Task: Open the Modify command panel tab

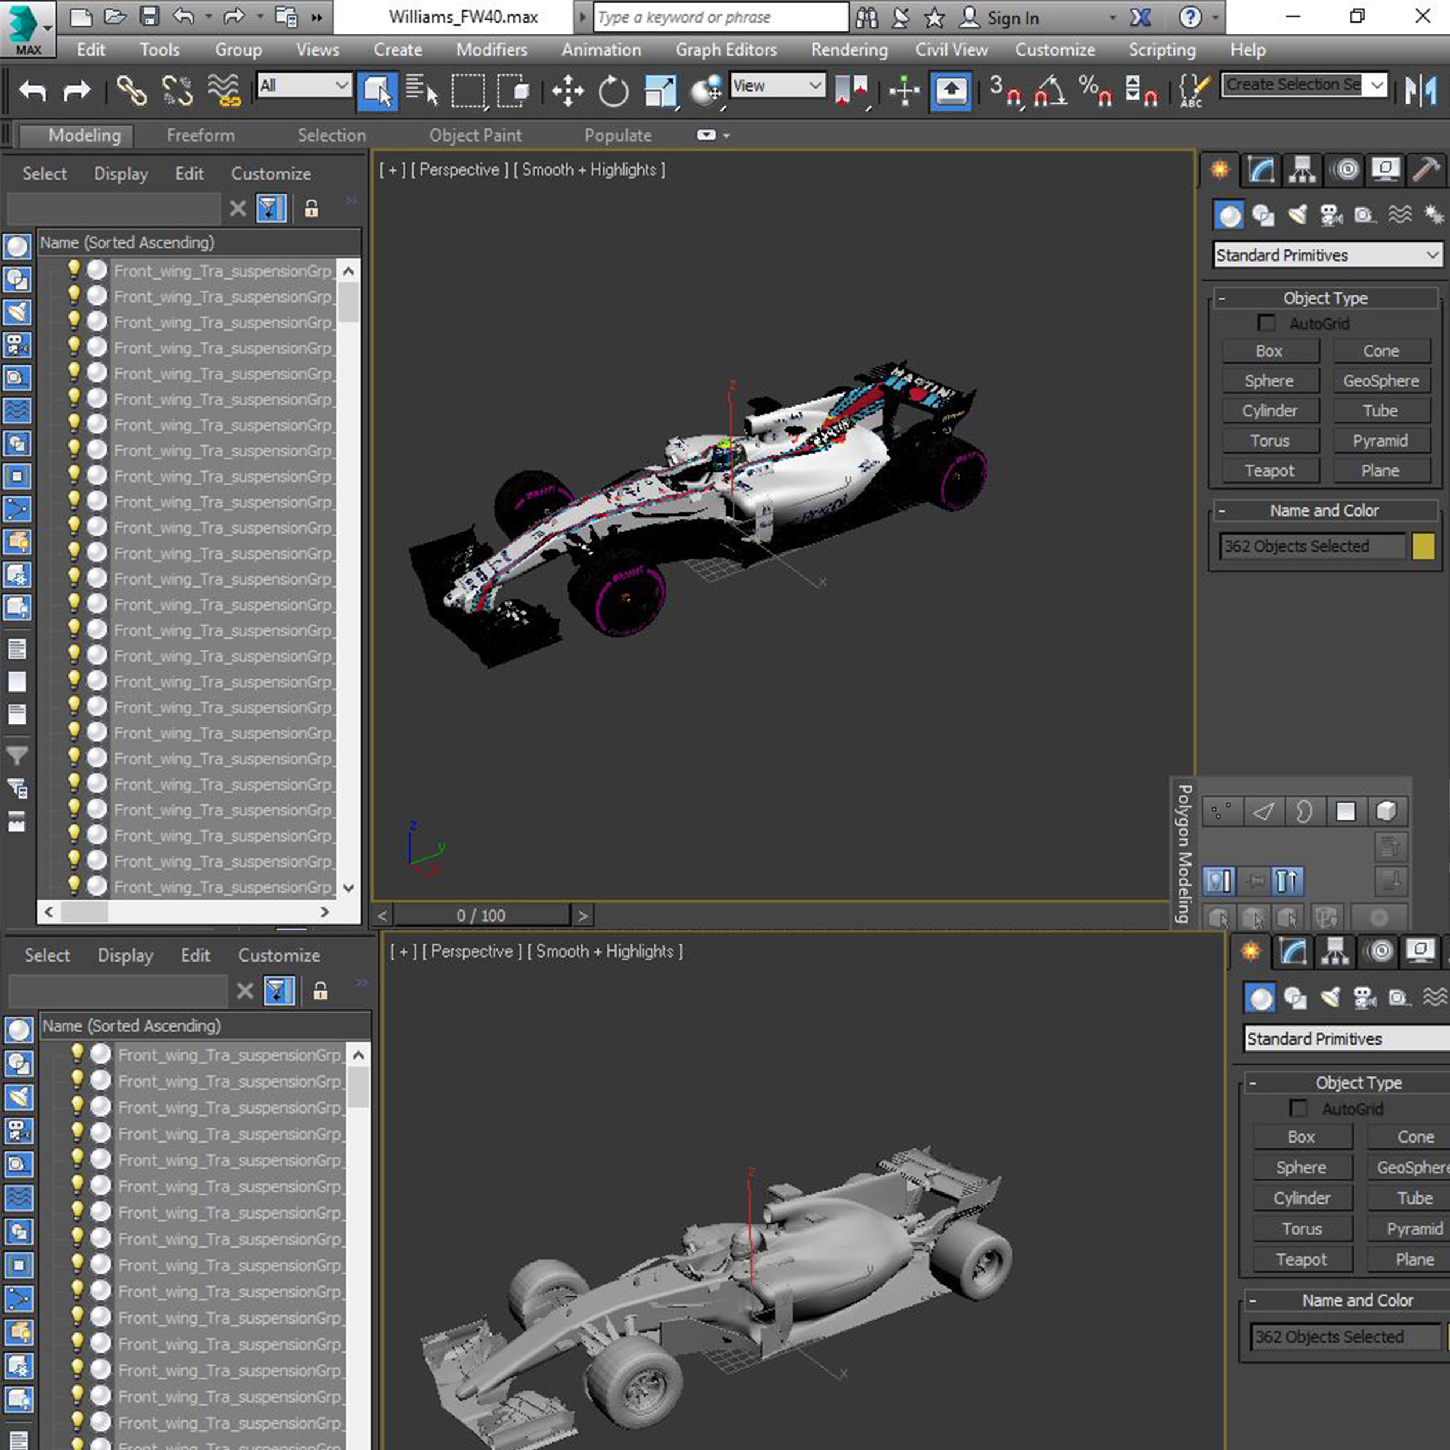Action: pyautogui.click(x=1261, y=171)
